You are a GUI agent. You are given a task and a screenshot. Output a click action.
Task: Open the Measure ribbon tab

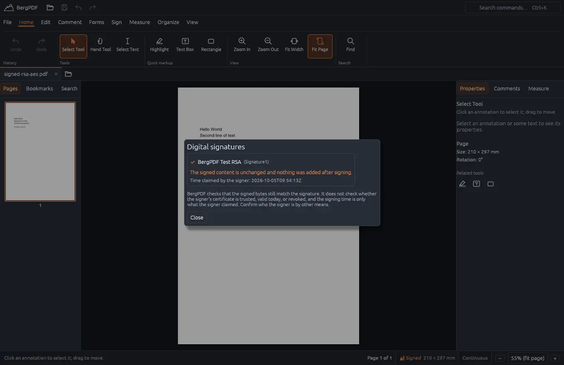click(139, 22)
